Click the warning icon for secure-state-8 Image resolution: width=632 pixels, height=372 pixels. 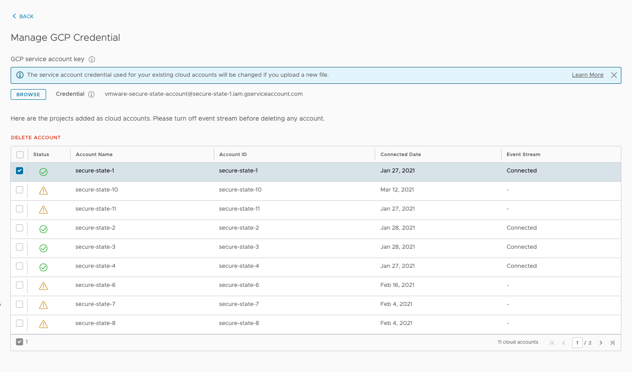click(43, 324)
